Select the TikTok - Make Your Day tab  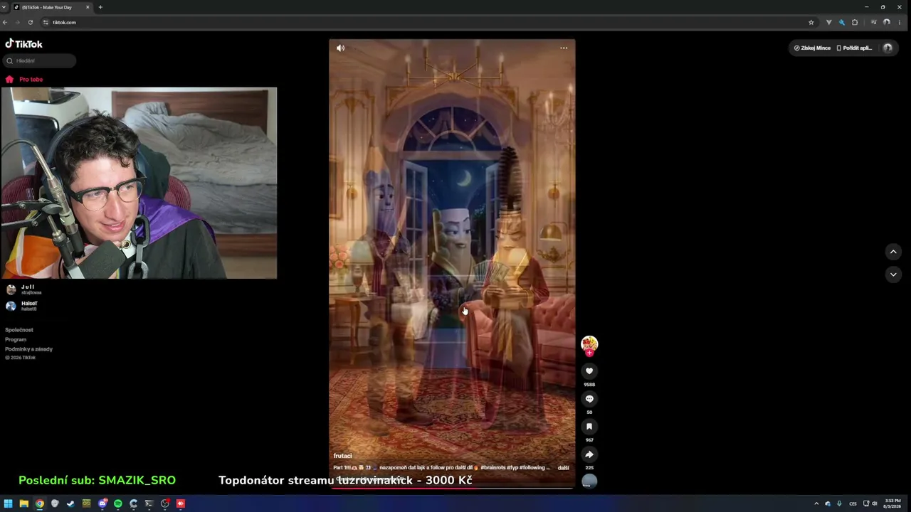[x=53, y=7]
